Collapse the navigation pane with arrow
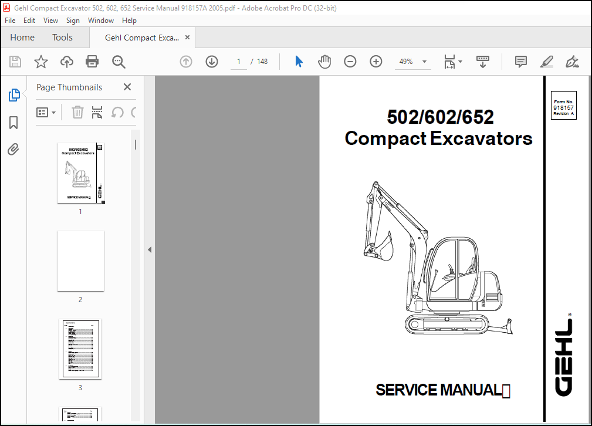This screenshot has height=426, width=592. tap(150, 249)
